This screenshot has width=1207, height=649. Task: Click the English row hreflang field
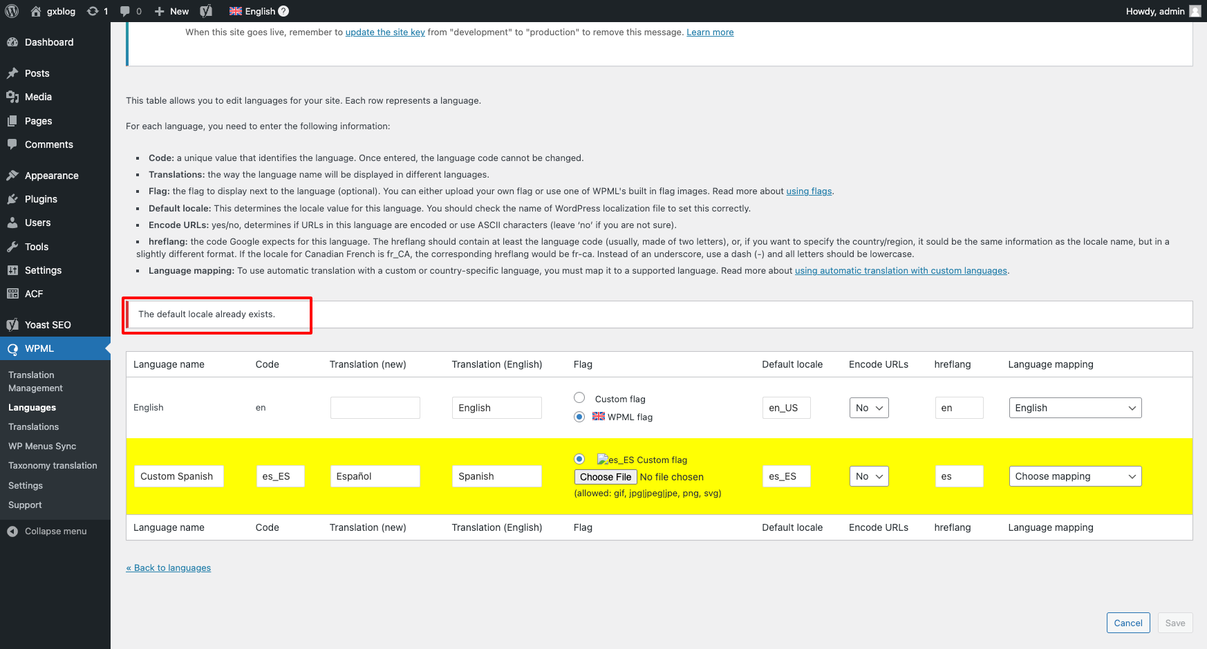coord(959,408)
